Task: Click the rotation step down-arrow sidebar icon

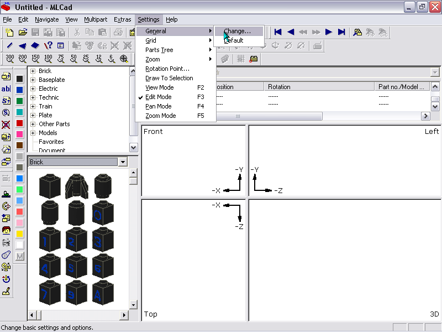Action: coord(6,279)
